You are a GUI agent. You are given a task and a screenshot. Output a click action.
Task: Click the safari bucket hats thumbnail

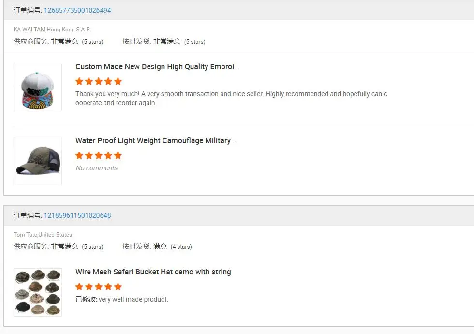(38, 292)
